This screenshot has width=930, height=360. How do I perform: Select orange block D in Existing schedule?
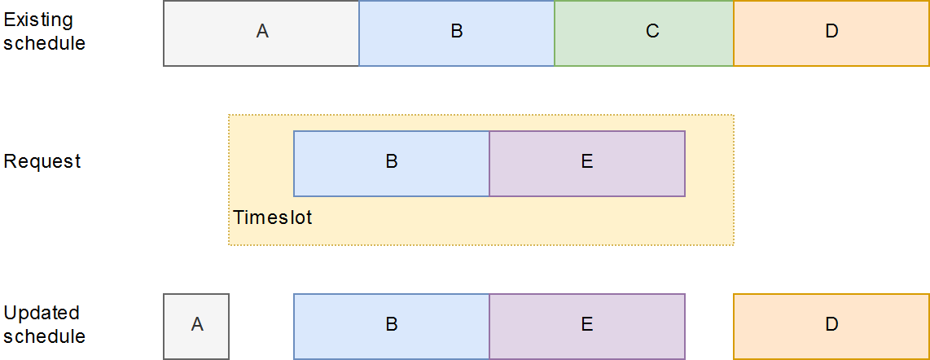(831, 33)
